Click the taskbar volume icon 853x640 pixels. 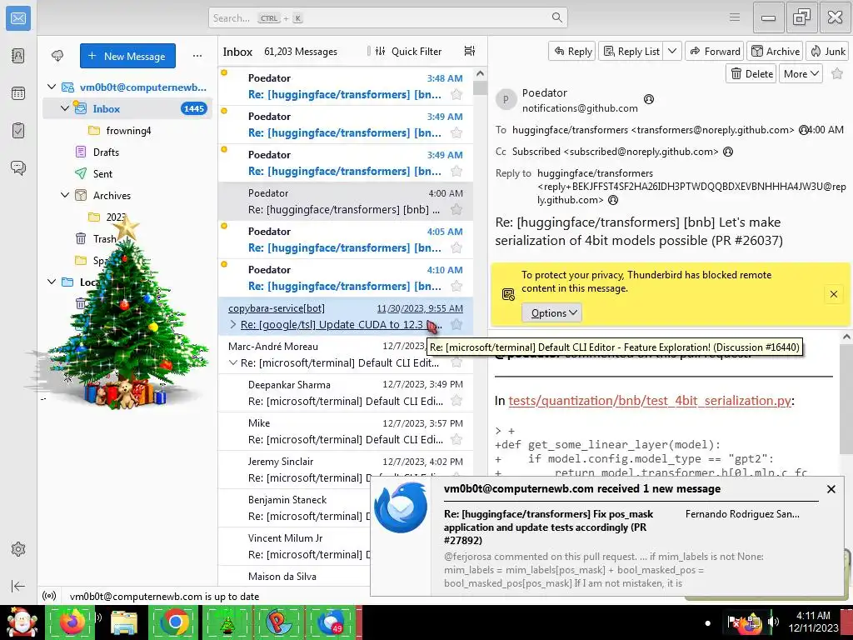click(773, 621)
